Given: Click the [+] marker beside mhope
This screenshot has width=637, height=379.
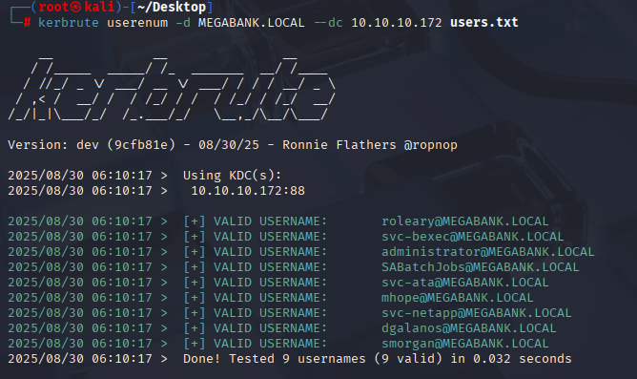Looking at the screenshot, I should (x=195, y=298).
